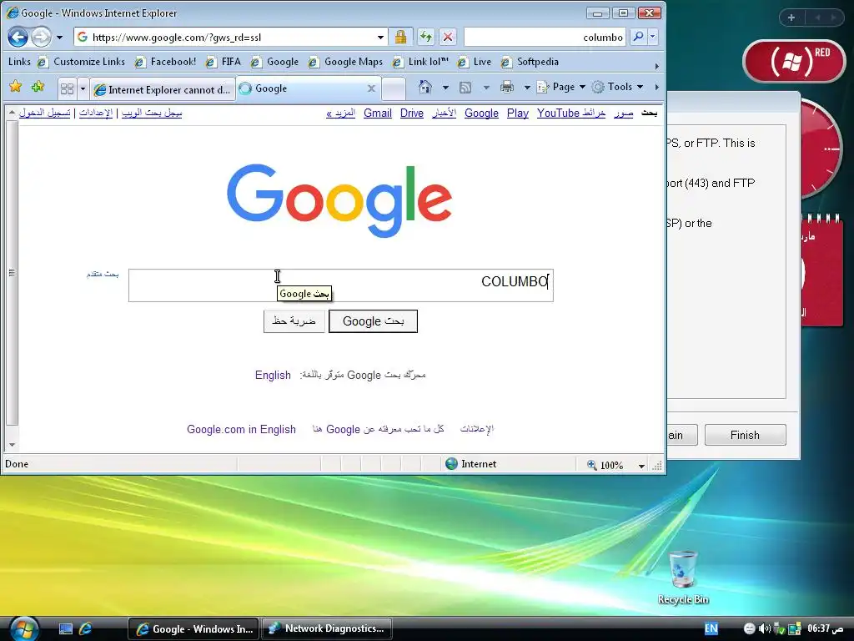
Task: Open the tab list dropdown arrow
Action: click(83, 88)
